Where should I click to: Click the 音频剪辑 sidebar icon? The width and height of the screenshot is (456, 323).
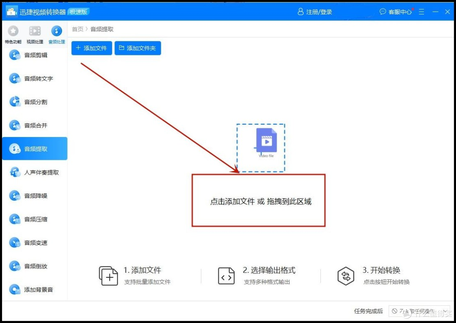click(x=14, y=55)
